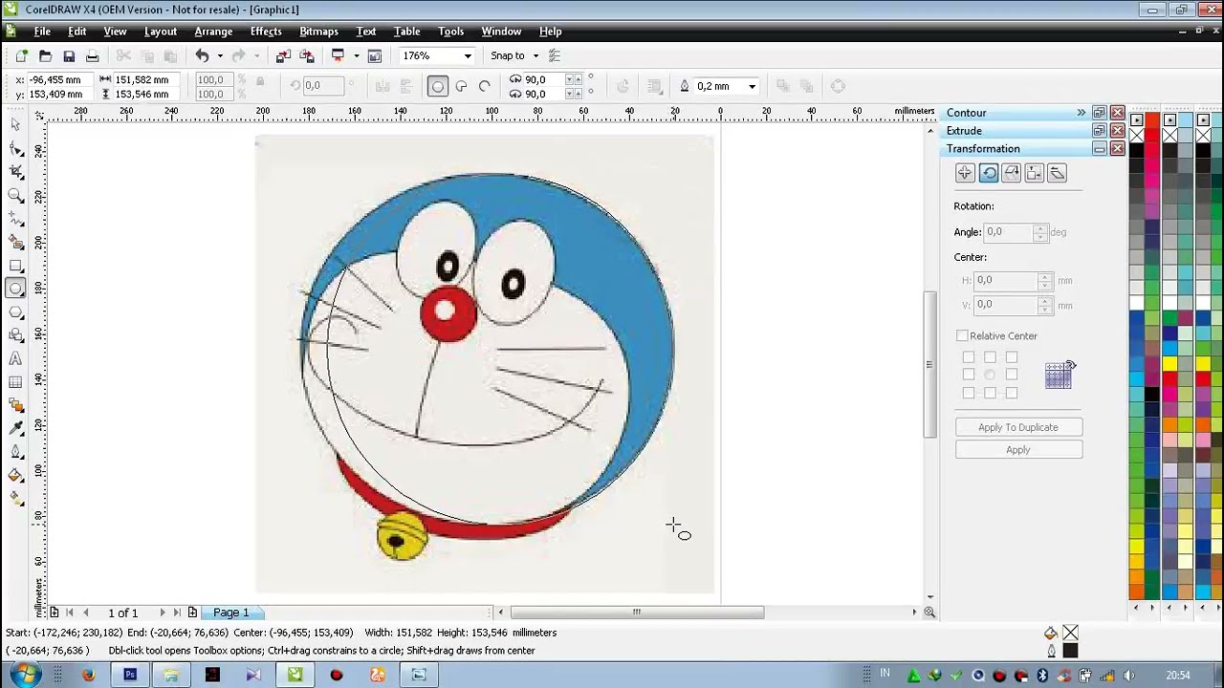Image resolution: width=1224 pixels, height=688 pixels.
Task: Open the Undo history dropdown arrow
Action: coord(220,56)
